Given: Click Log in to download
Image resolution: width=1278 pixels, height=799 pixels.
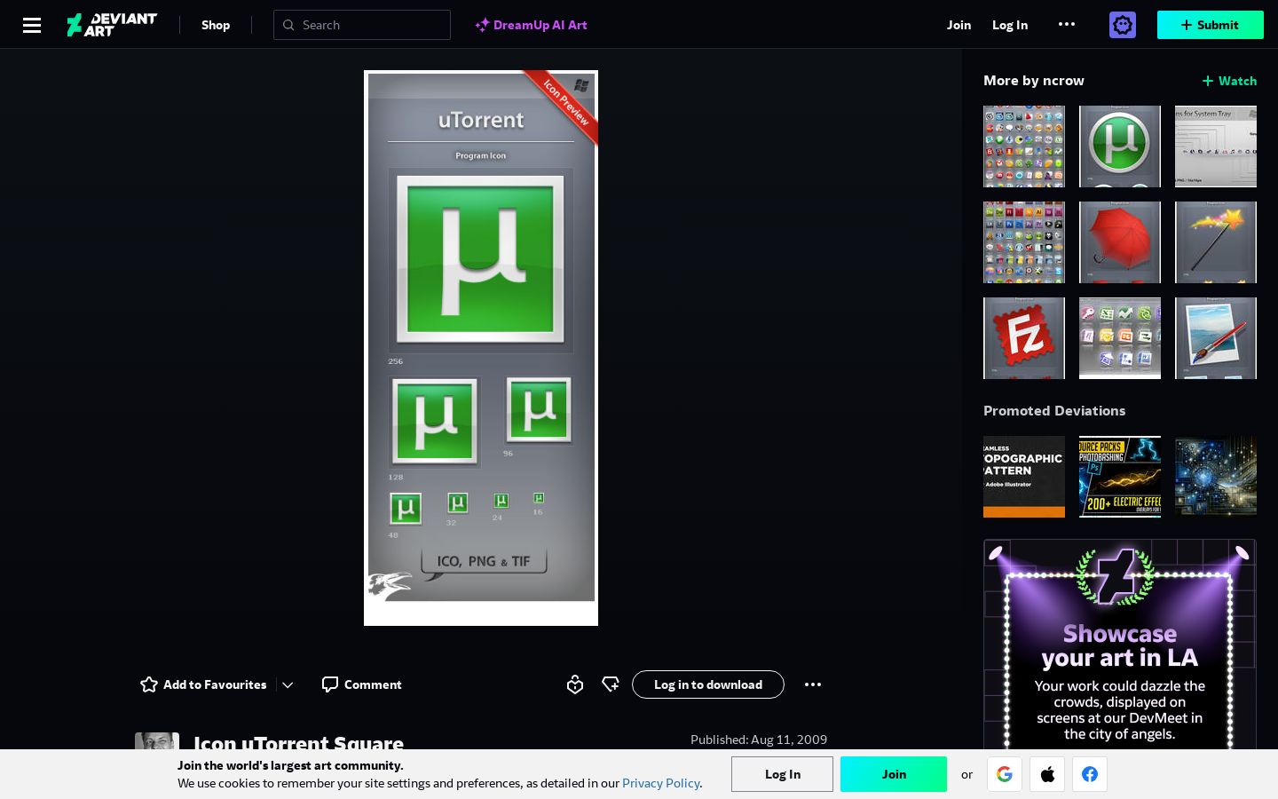Looking at the screenshot, I should pyautogui.click(x=708, y=684).
